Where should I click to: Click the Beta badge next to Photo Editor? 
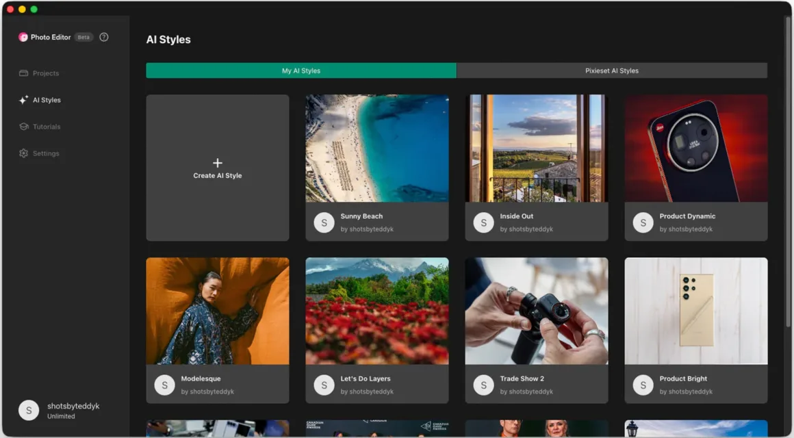84,37
